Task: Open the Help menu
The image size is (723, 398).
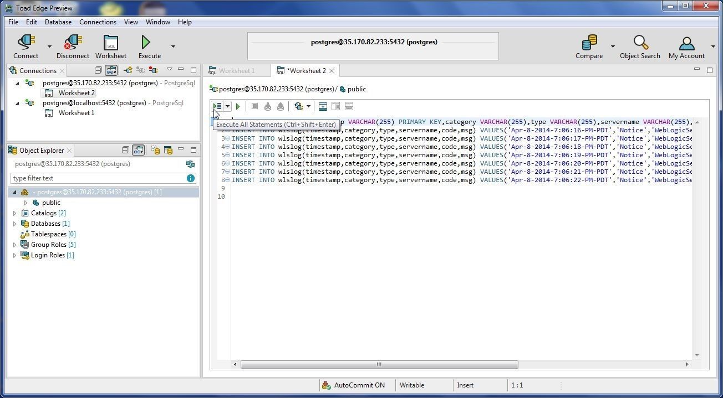Action: click(185, 22)
